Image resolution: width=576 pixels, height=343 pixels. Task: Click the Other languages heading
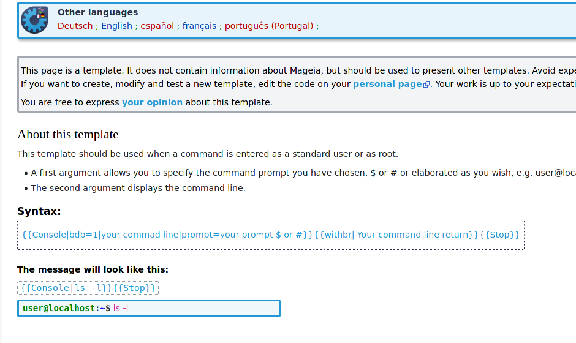[x=97, y=12]
